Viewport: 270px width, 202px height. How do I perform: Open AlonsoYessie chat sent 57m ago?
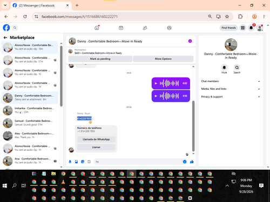click(x=30, y=60)
